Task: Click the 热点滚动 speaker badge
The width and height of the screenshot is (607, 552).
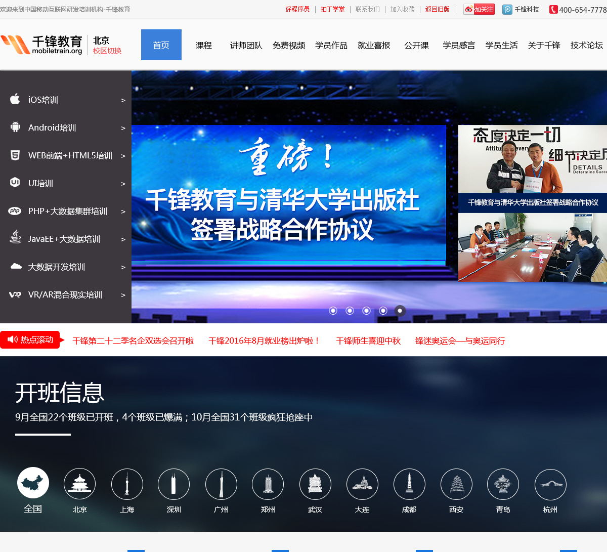Action: pos(31,339)
